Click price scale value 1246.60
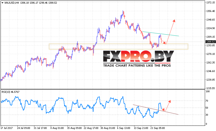 click(211, 71)
